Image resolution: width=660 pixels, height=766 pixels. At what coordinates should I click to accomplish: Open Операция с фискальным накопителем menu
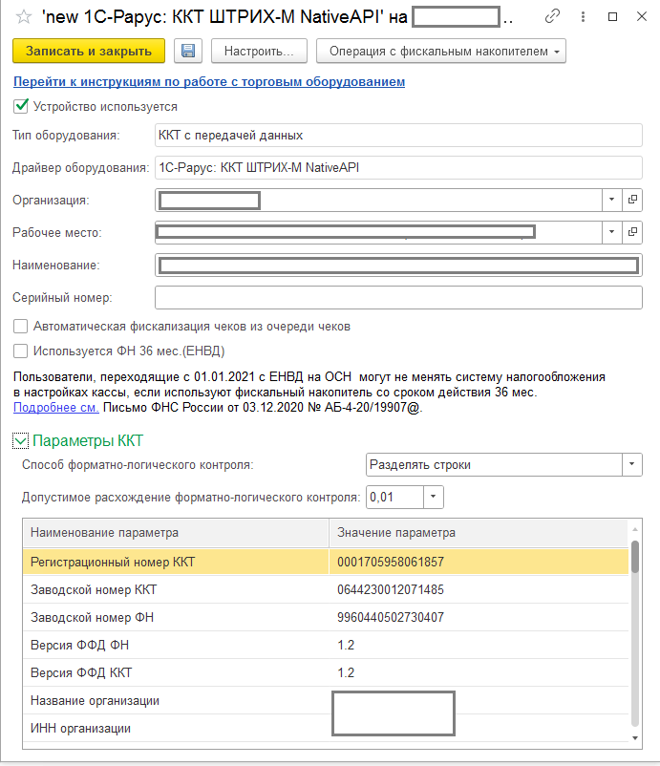click(x=441, y=51)
